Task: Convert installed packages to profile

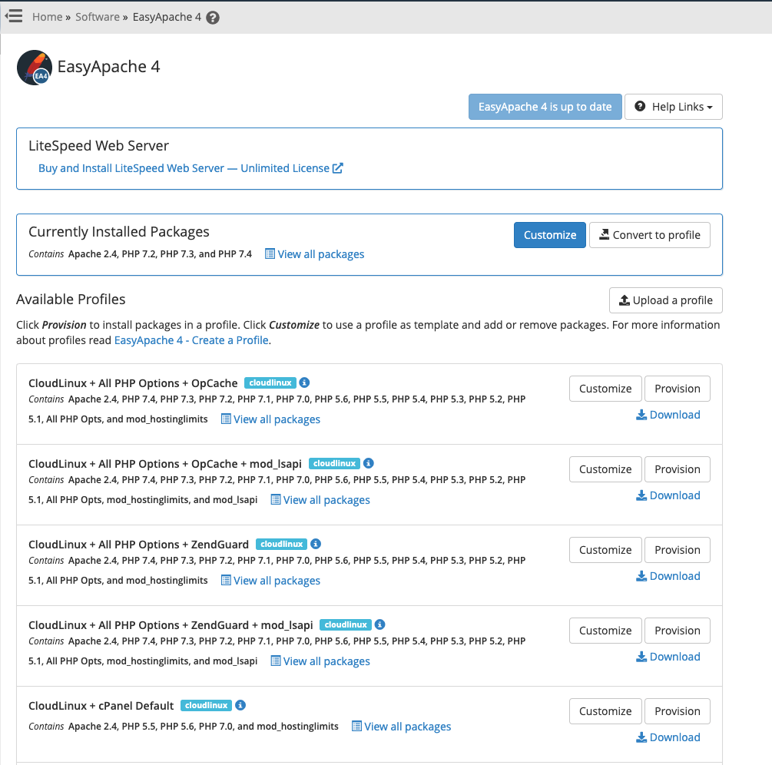Action: click(x=650, y=235)
